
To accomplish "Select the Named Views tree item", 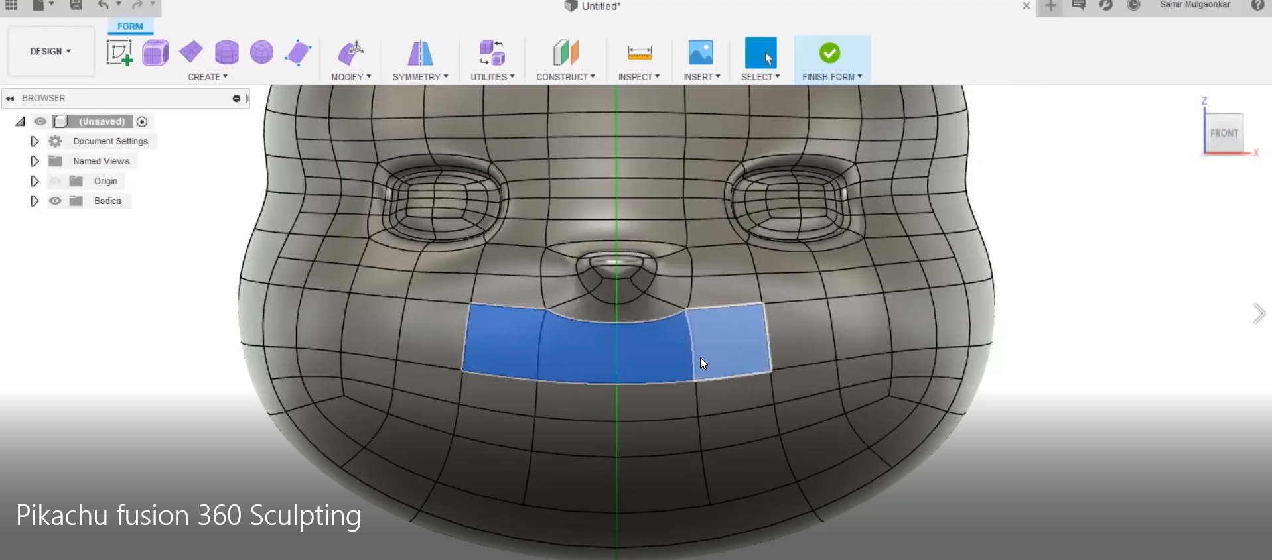I will (101, 161).
